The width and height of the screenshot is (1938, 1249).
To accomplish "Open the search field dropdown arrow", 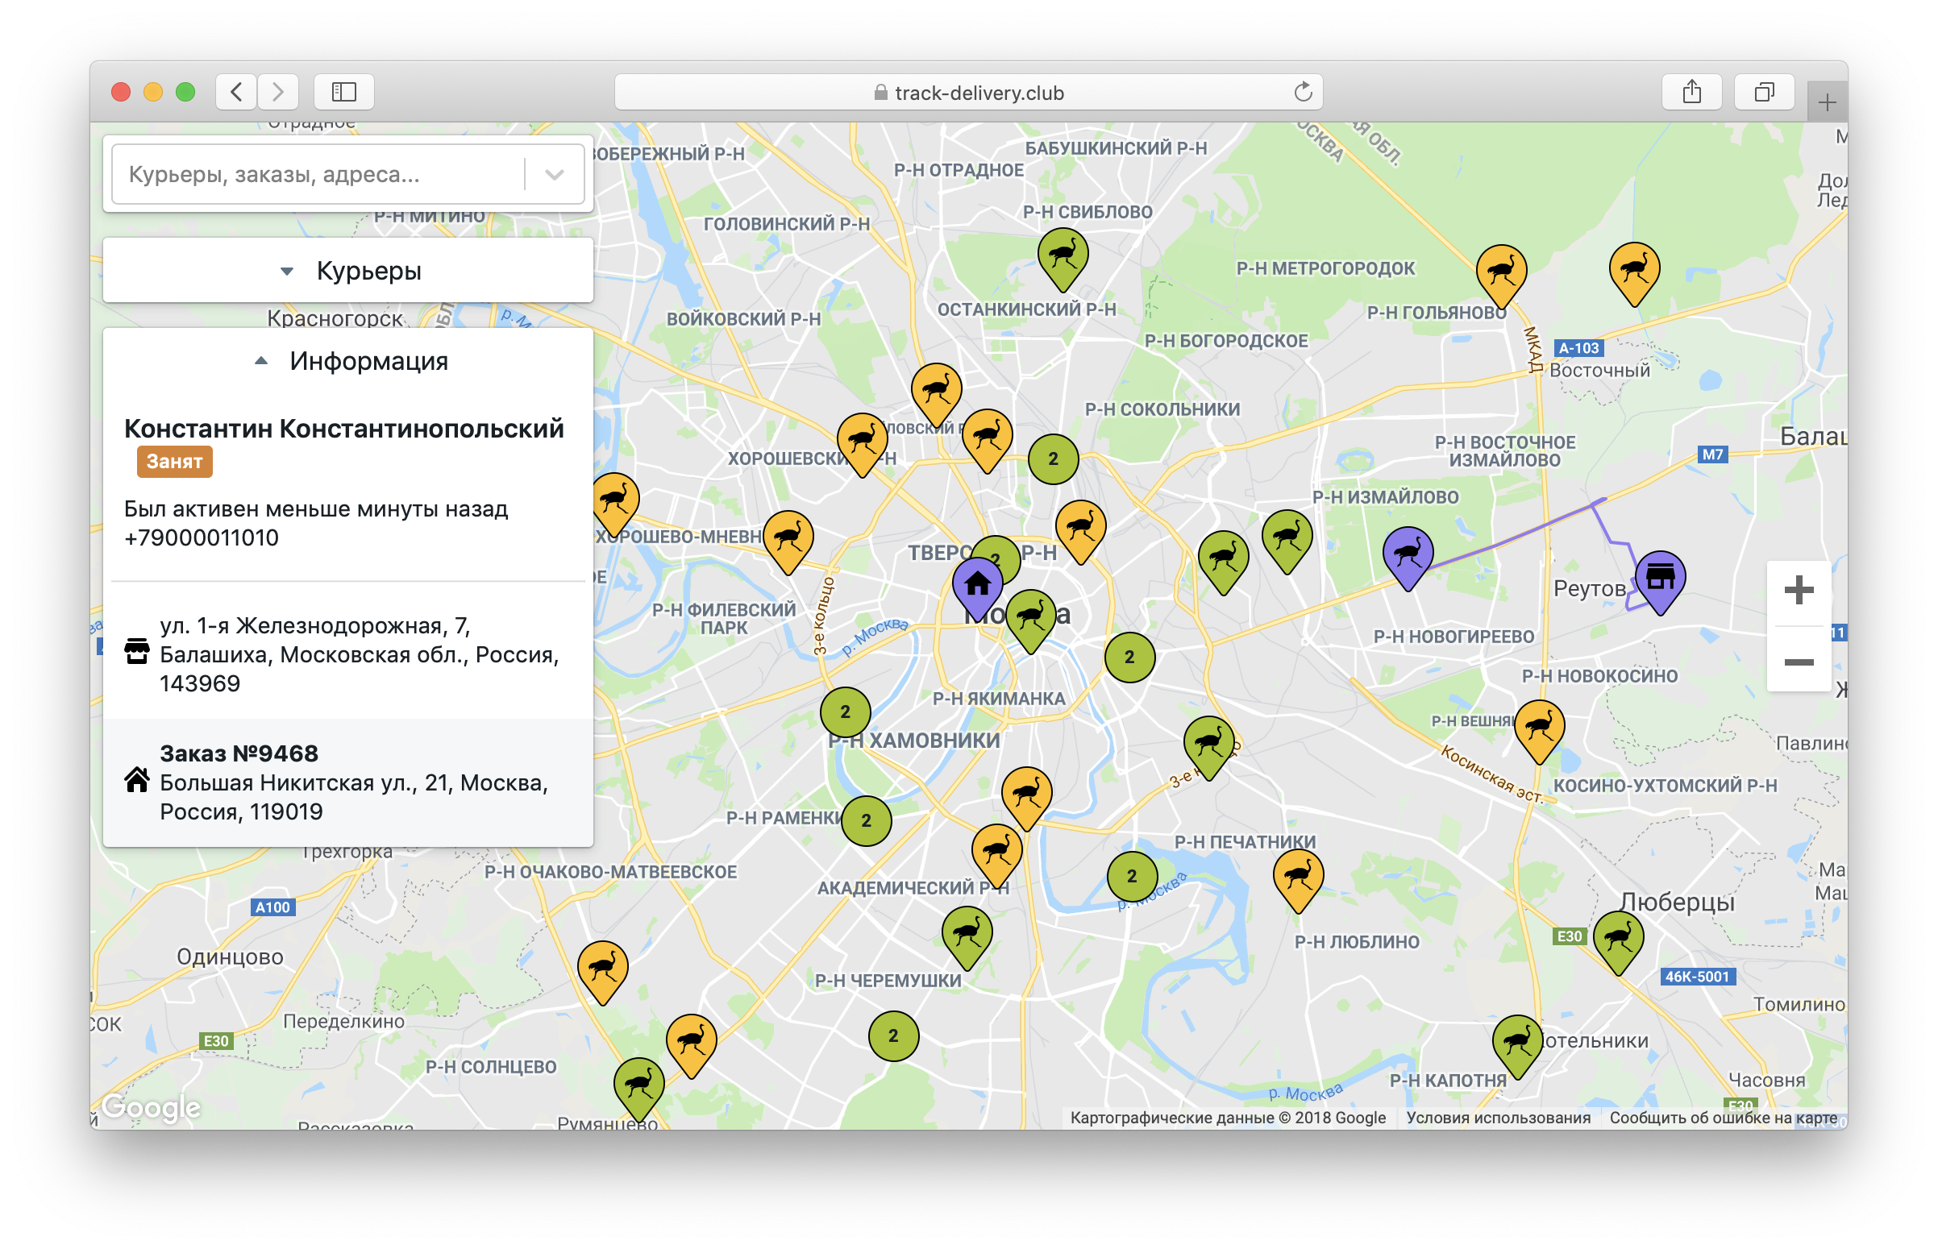I will tap(555, 174).
